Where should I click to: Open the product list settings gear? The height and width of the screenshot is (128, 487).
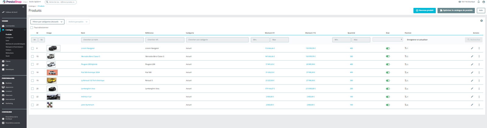pos(482,21)
